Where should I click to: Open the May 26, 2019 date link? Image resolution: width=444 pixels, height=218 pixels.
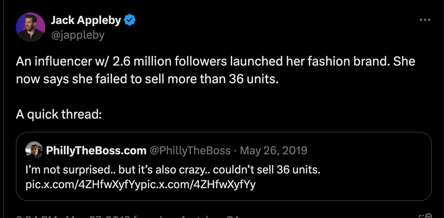(273, 151)
